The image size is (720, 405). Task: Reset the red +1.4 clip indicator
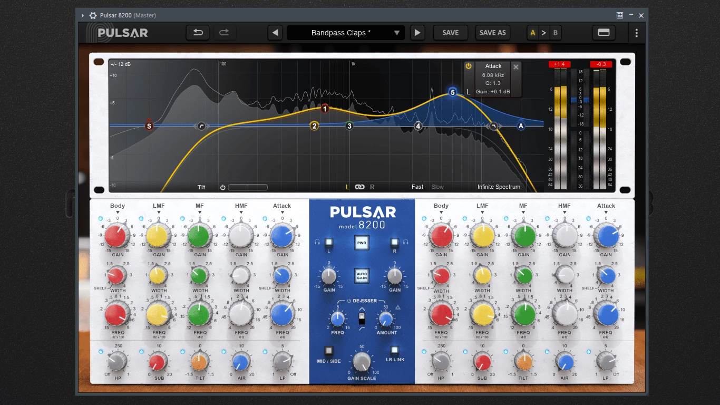tap(559, 64)
